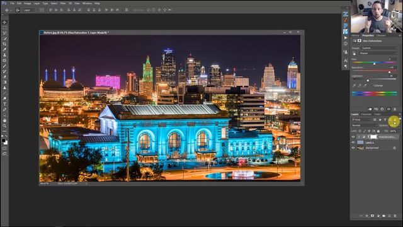The height and width of the screenshot is (227, 403).
Task: Open the Actions panel play icon
Action: click(x=346, y=38)
